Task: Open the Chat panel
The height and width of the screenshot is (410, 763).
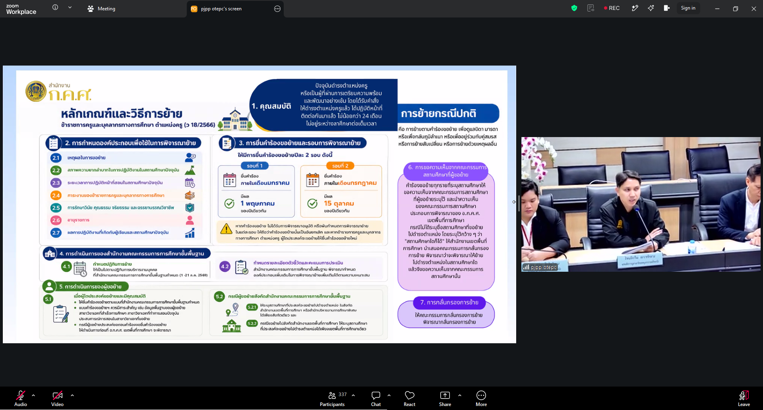Action: [x=376, y=399]
